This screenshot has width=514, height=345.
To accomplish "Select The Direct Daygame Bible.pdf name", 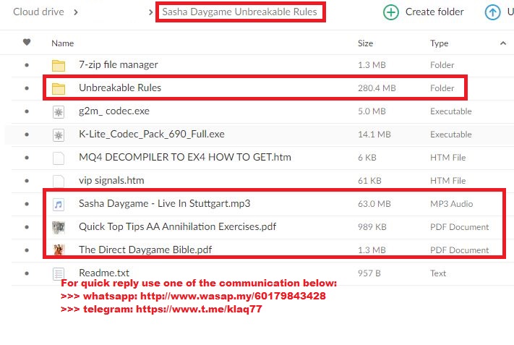I will [145, 250].
